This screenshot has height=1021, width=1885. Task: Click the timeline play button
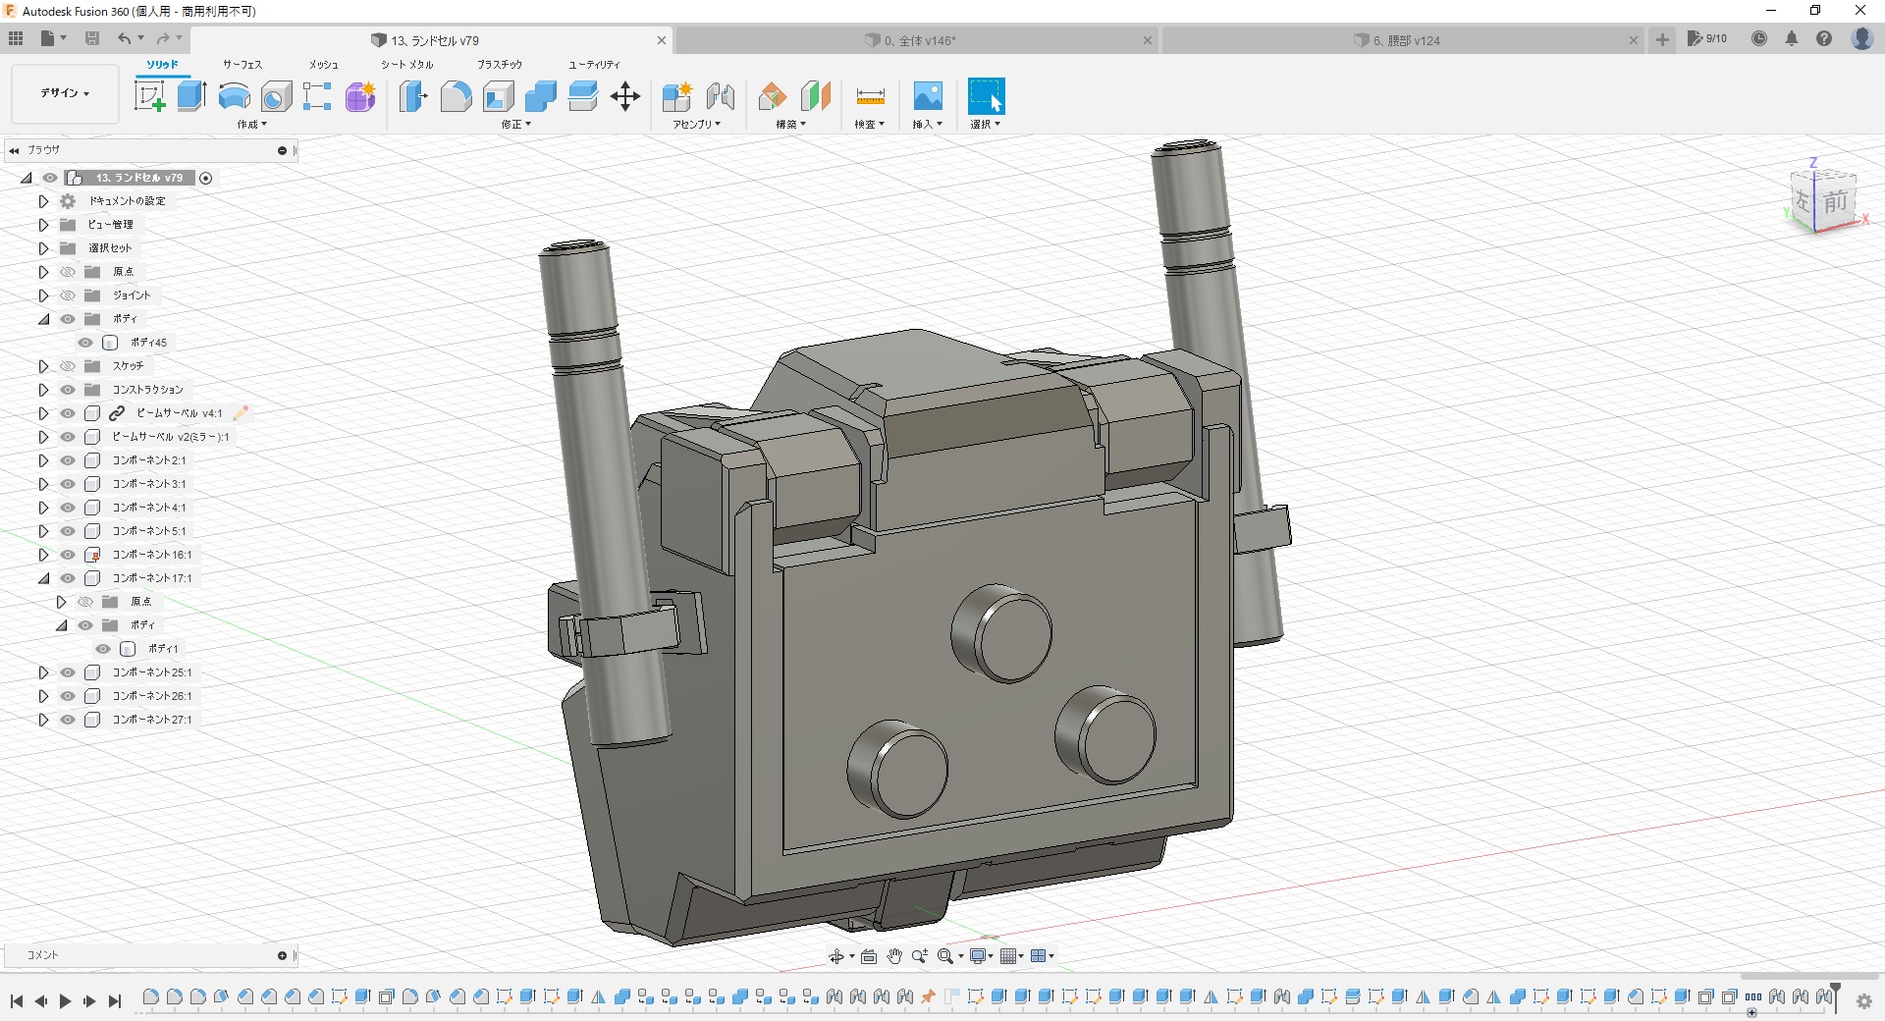65,1001
